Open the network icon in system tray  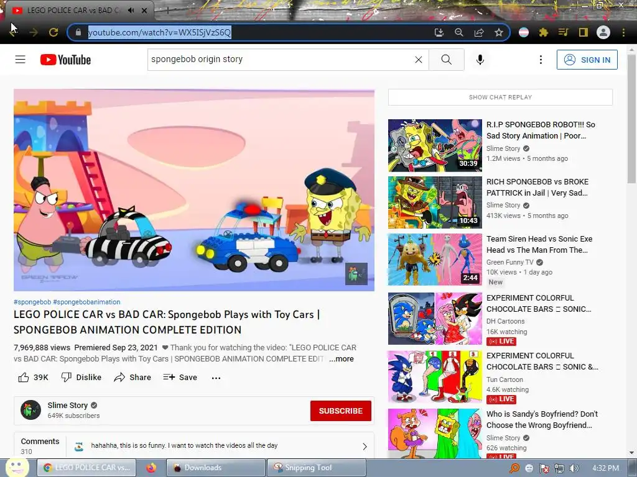coord(559,468)
